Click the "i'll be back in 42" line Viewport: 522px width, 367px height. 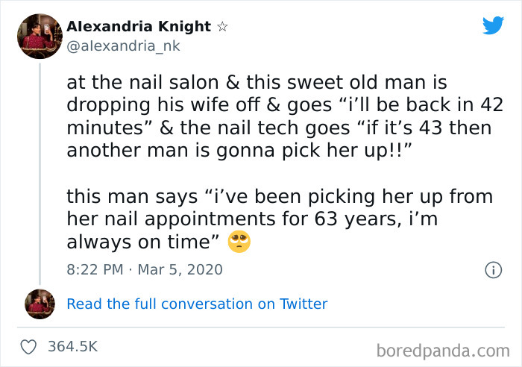pyautogui.click(x=285, y=104)
